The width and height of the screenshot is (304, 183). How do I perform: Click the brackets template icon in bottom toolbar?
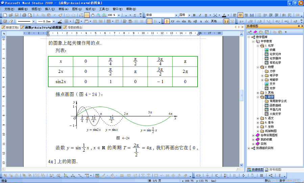coord(198,176)
